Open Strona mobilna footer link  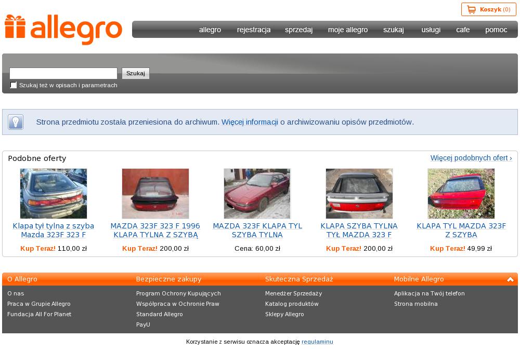pyautogui.click(x=415, y=304)
